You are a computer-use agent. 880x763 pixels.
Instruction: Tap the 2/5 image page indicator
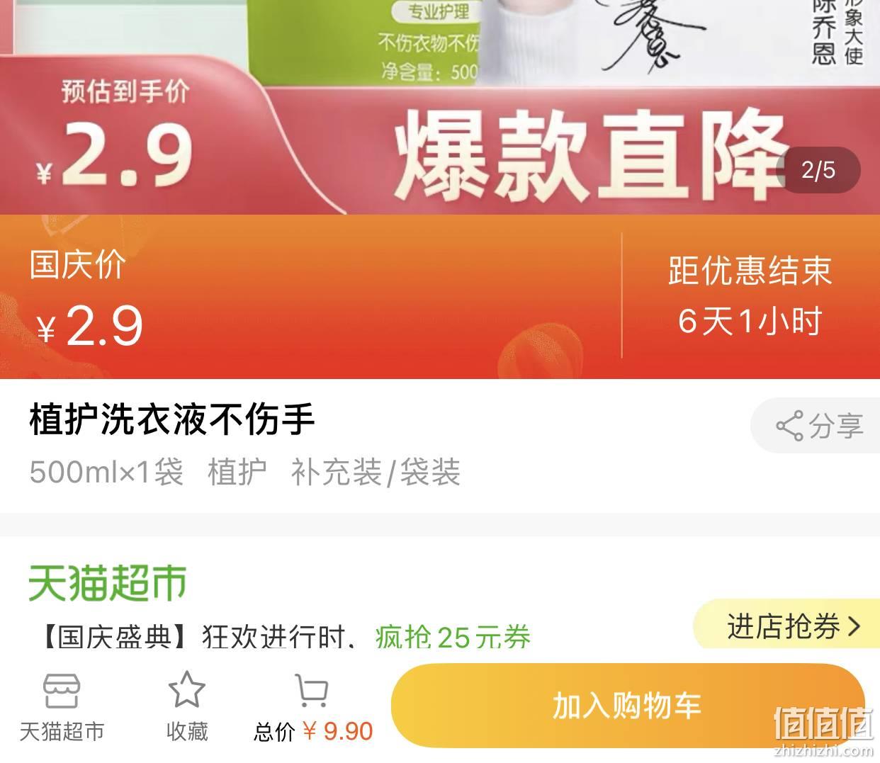tap(819, 170)
